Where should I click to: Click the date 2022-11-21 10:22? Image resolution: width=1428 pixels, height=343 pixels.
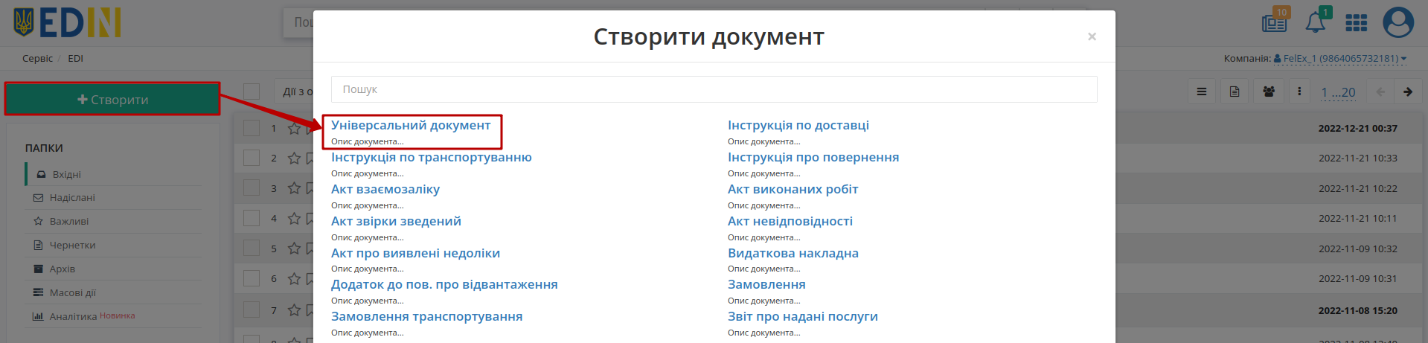coord(1357,188)
